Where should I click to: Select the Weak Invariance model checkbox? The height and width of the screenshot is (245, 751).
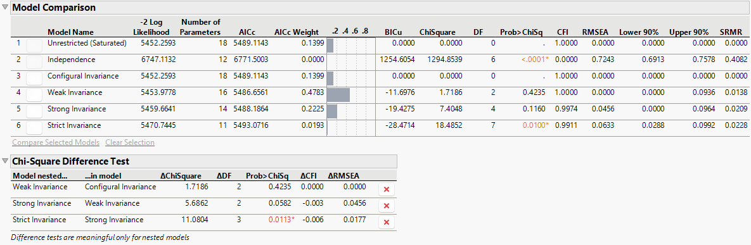tap(34, 94)
